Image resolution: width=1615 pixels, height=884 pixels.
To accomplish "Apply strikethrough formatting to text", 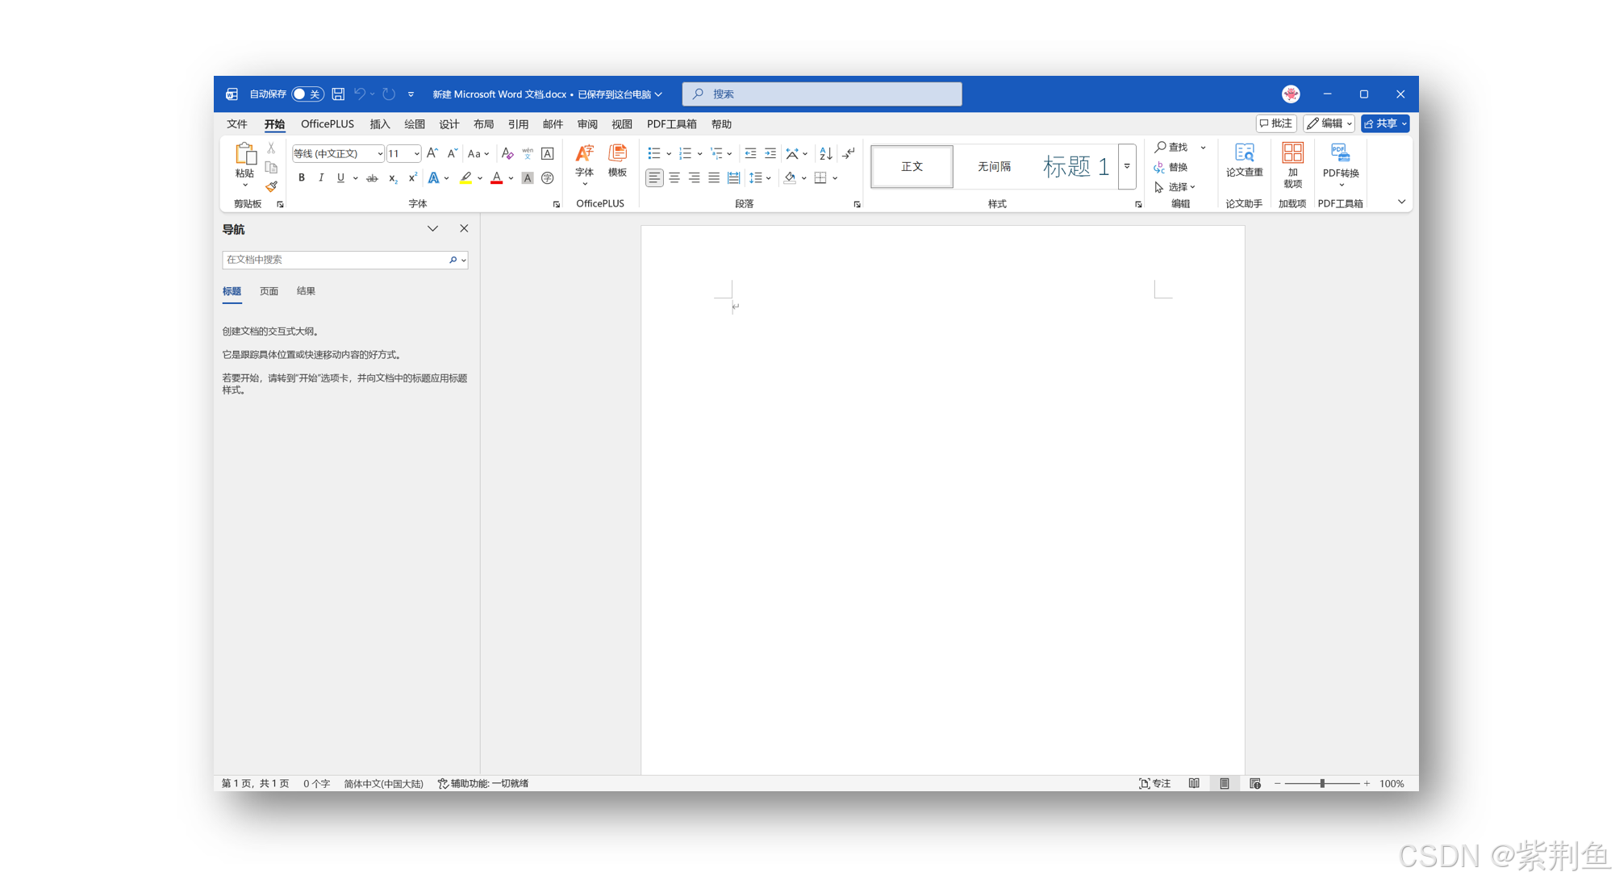I will 372,178.
